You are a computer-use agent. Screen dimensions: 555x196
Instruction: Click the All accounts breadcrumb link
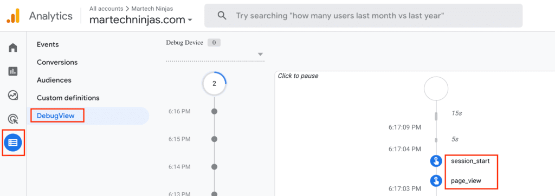click(x=106, y=8)
